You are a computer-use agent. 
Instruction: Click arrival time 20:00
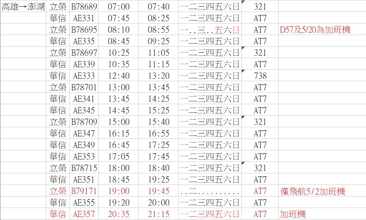tap(159, 203)
